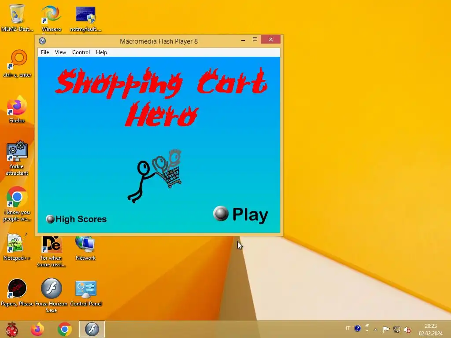Open the High Scores screen

77,219
